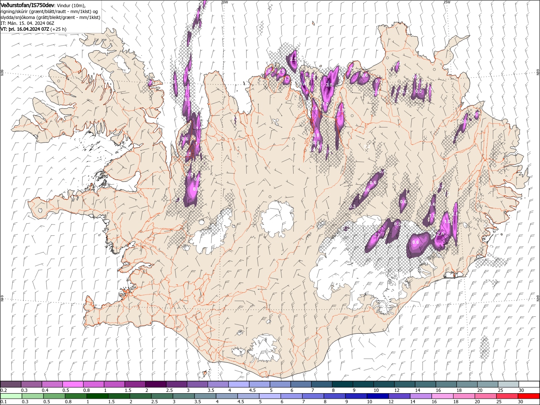Click the 0.2 label under the plum swatch
The width and height of the screenshot is (540, 405).
point(4,390)
